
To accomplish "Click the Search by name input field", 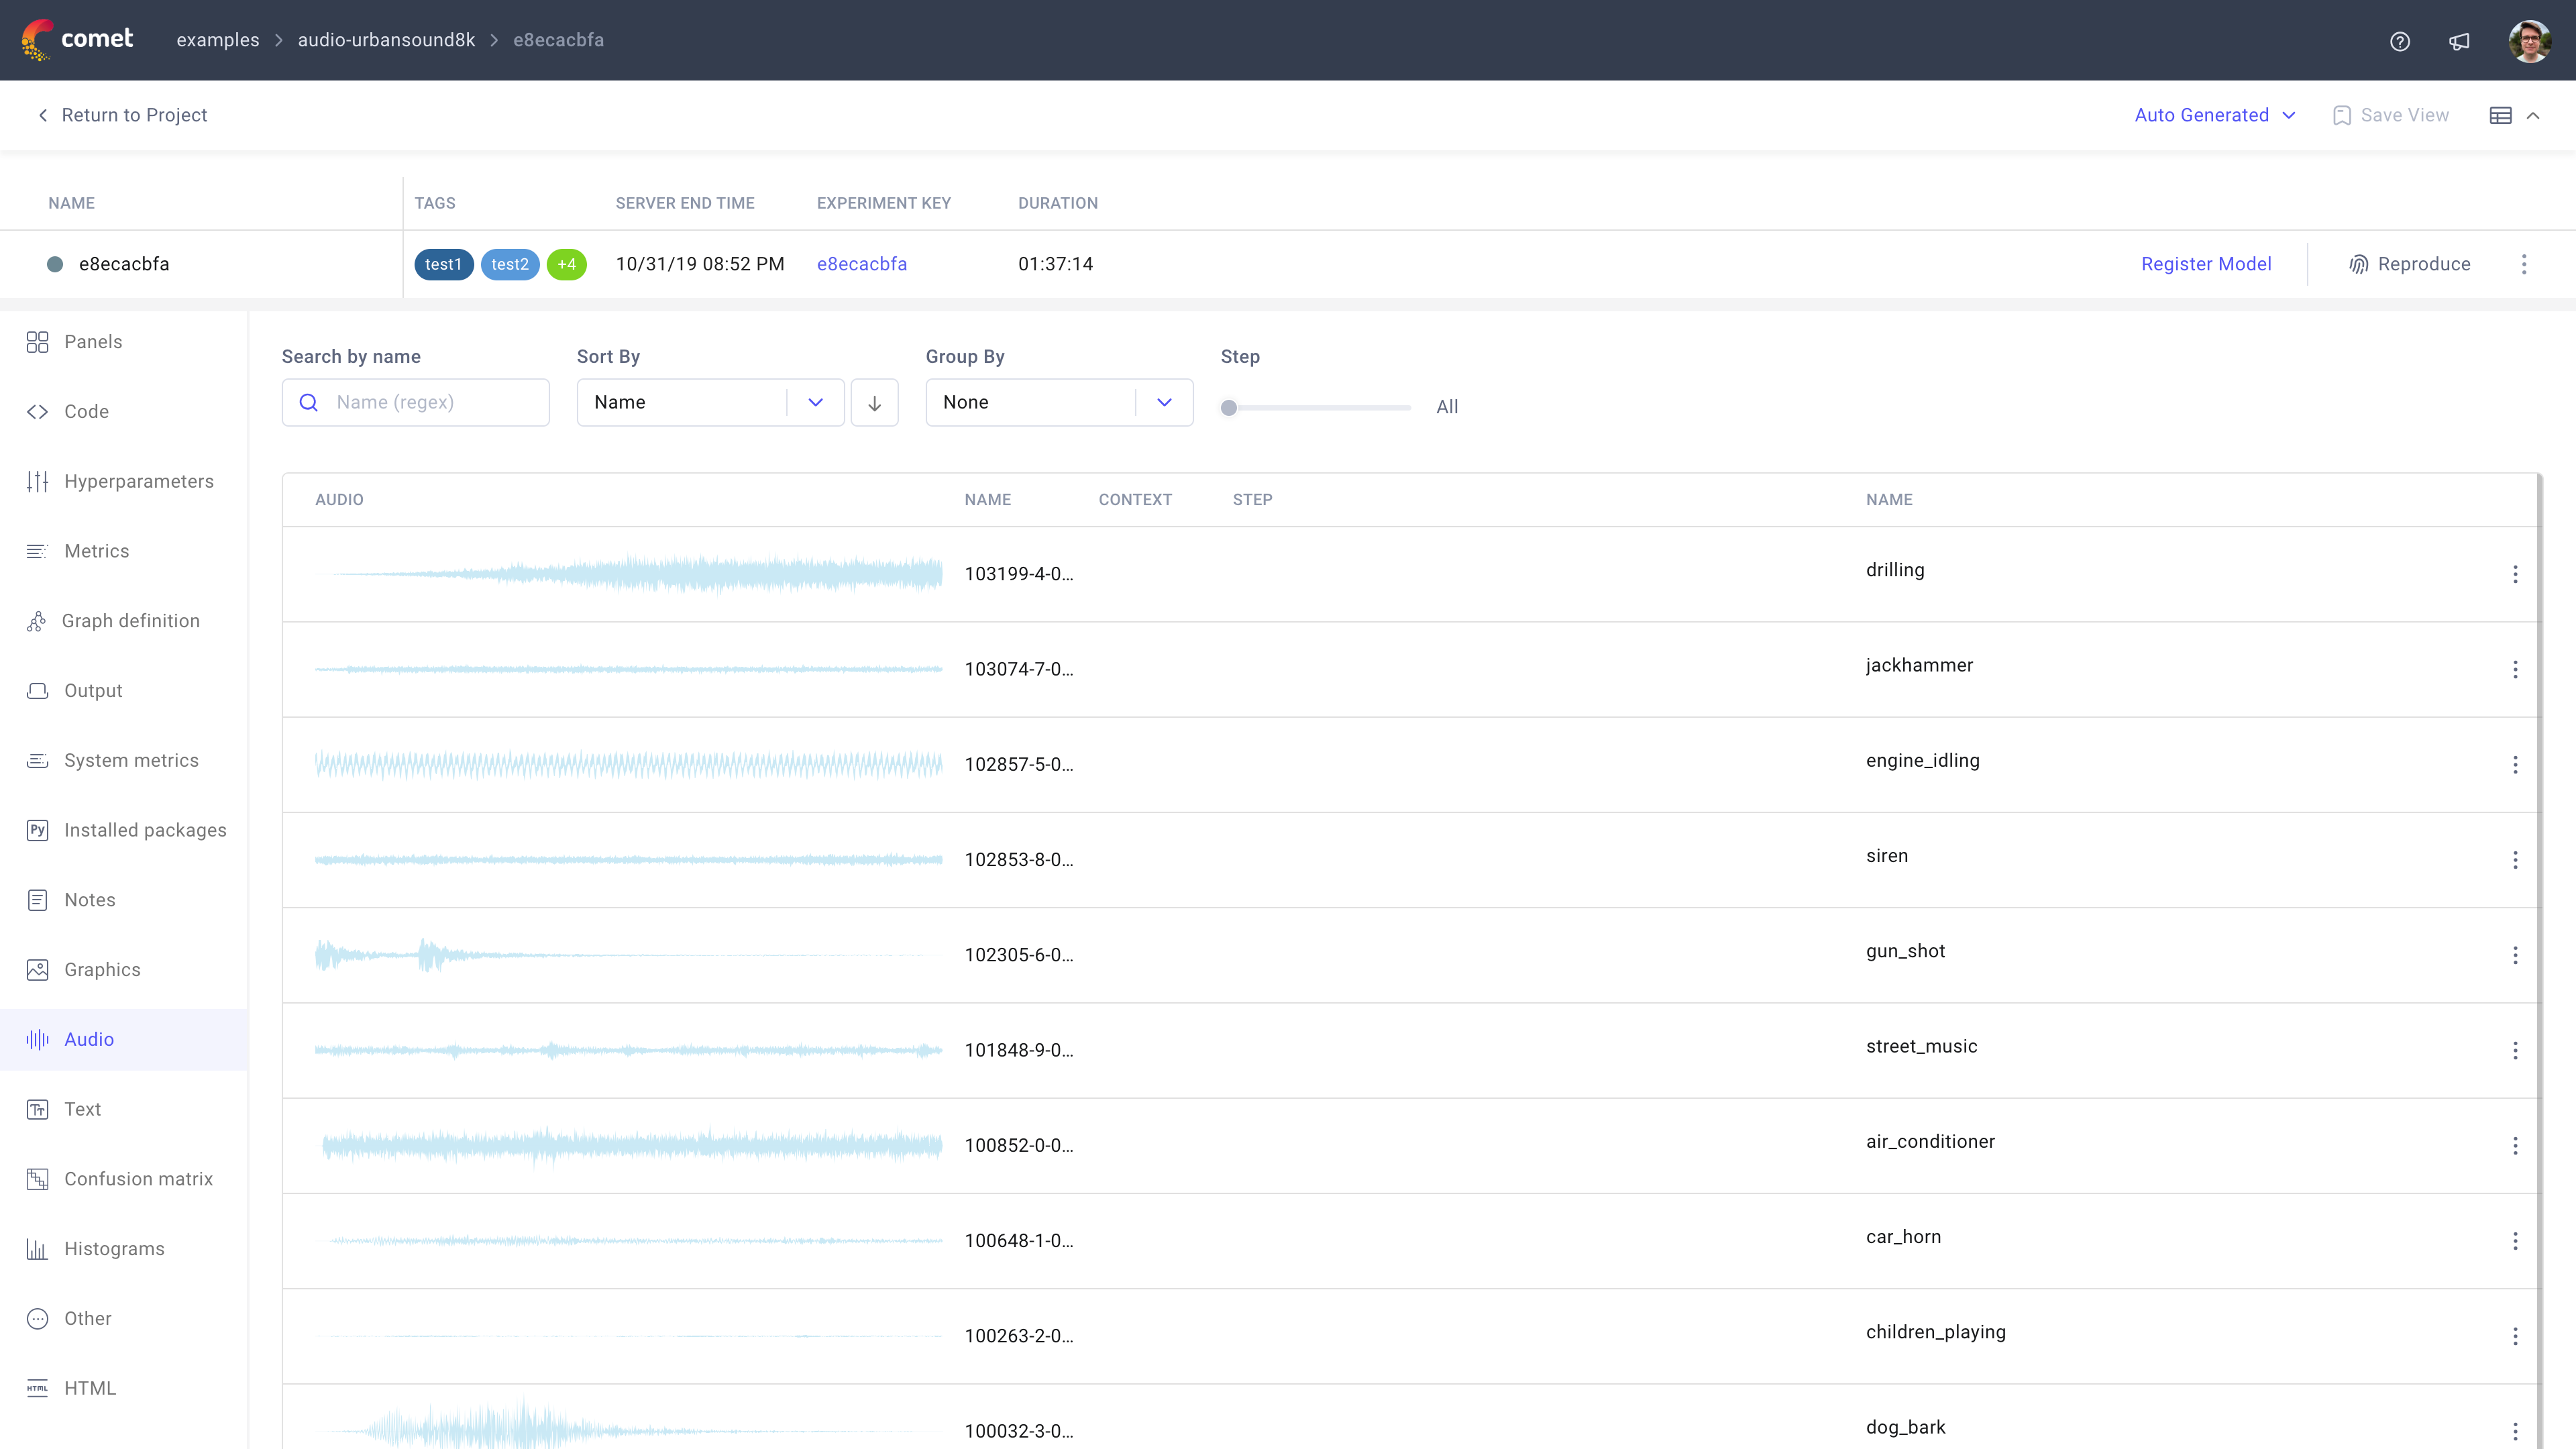I will pos(430,402).
